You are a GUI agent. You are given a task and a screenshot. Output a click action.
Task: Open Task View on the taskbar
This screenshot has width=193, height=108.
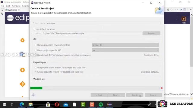pyautogui.click(x=13, y=104)
